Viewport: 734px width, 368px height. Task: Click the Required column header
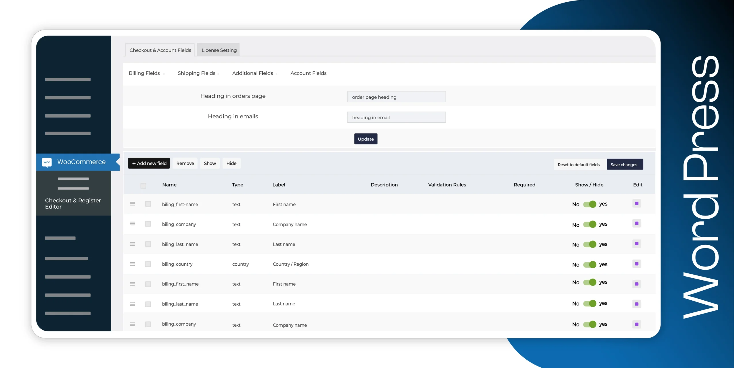tap(524, 185)
